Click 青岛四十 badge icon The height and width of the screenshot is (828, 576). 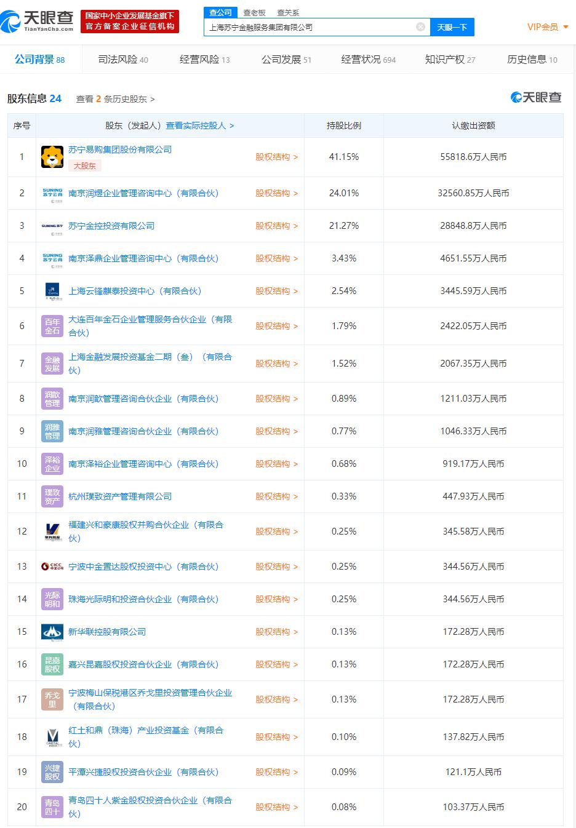pos(52,807)
